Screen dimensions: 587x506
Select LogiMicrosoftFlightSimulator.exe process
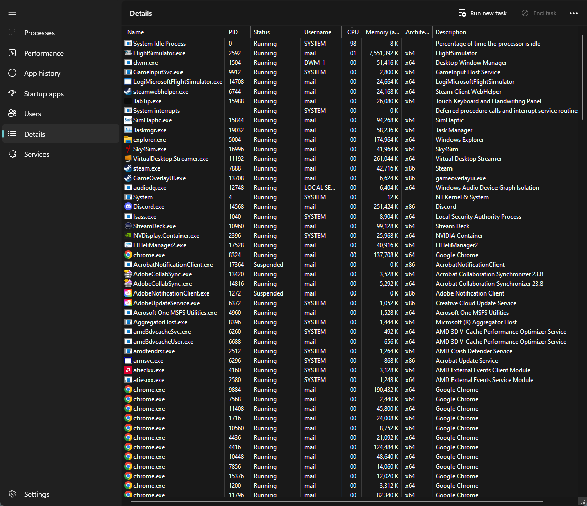pyautogui.click(x=351, y=81)
